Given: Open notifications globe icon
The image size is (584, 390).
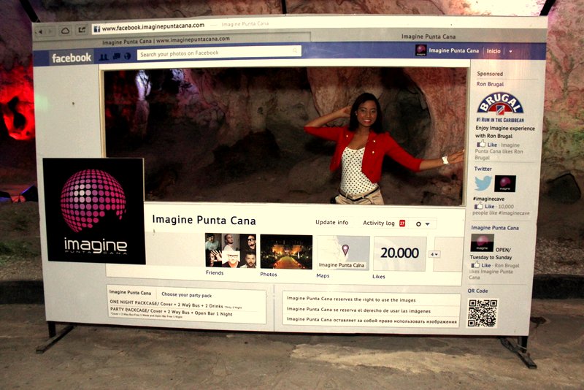Looking at the screenshot, I should [127, 56].
